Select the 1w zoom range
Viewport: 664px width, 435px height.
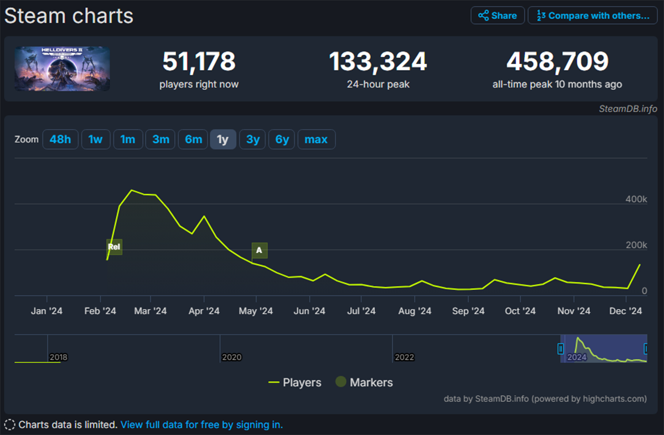click(96, 140)
